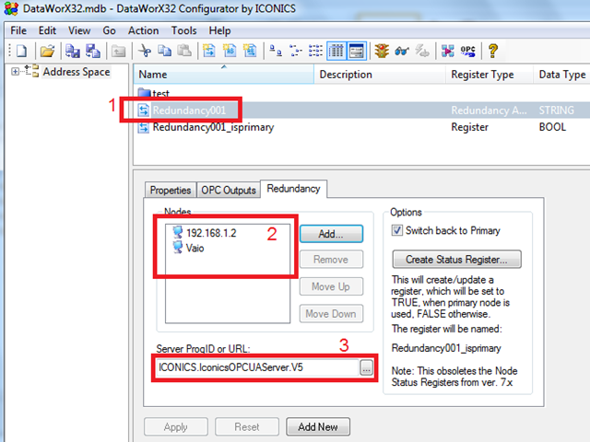Click the Open folder toolbar icon
Image resolution: width=590 pixels, height=442 pixels.
47,51
